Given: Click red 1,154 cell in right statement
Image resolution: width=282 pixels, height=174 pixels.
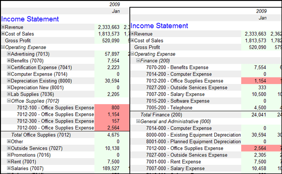Looking at the screenshot, I should point(260,81).
